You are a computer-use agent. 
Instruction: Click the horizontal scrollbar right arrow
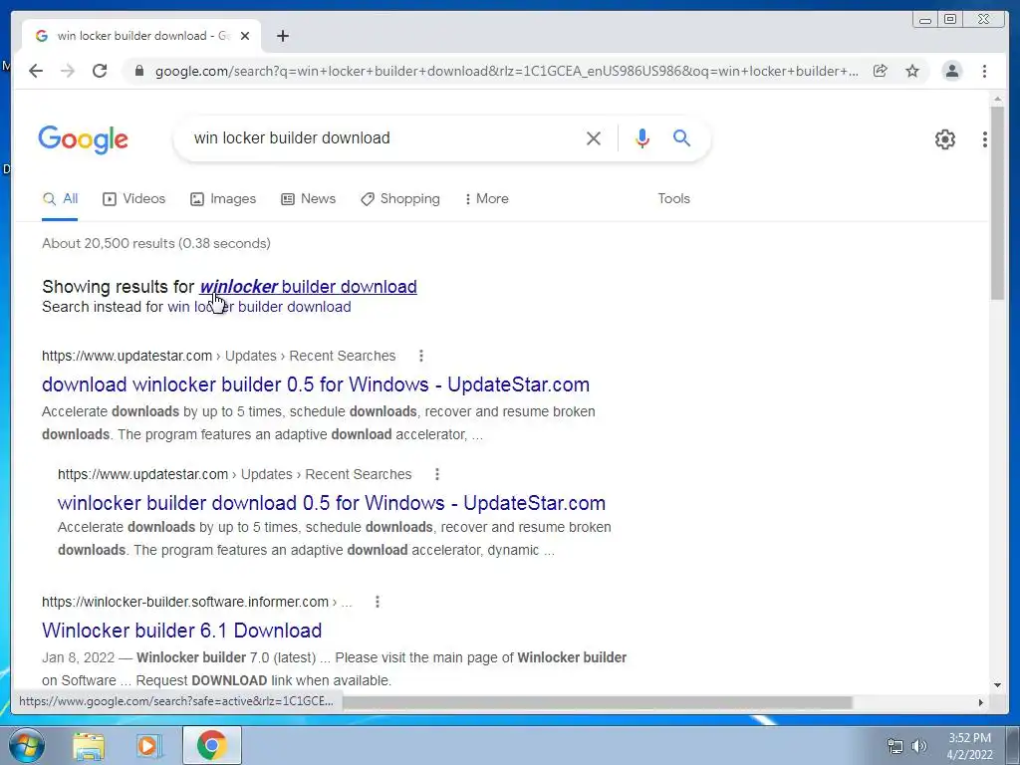click(981, 702)
